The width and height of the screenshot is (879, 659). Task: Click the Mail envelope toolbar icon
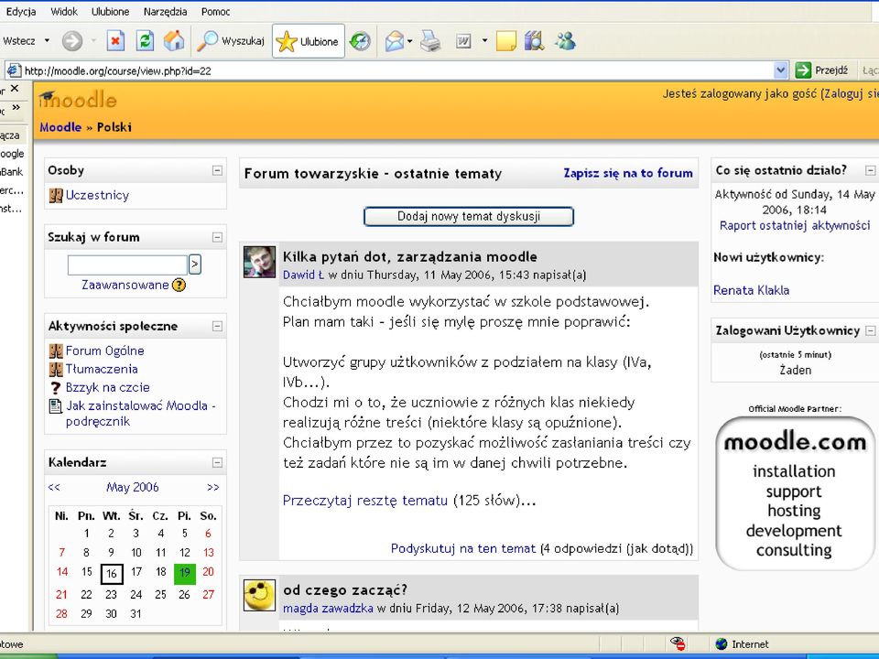pyautogui.click(x=395, y=41)
